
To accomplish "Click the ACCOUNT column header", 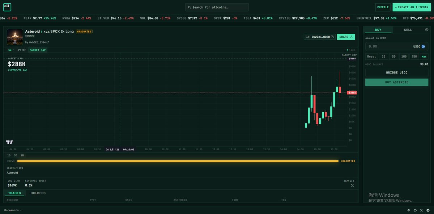I will point(12,200).
